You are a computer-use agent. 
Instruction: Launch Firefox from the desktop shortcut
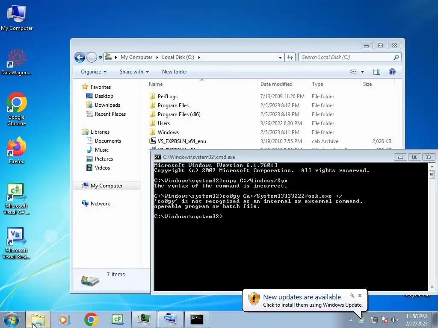(x=17, y=150)
